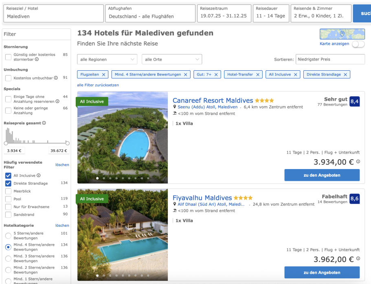The height and width of the screenshot is (284, 371).
Task: Open the Reisezeitraum date selector
Action: click(x=224, y=13)
